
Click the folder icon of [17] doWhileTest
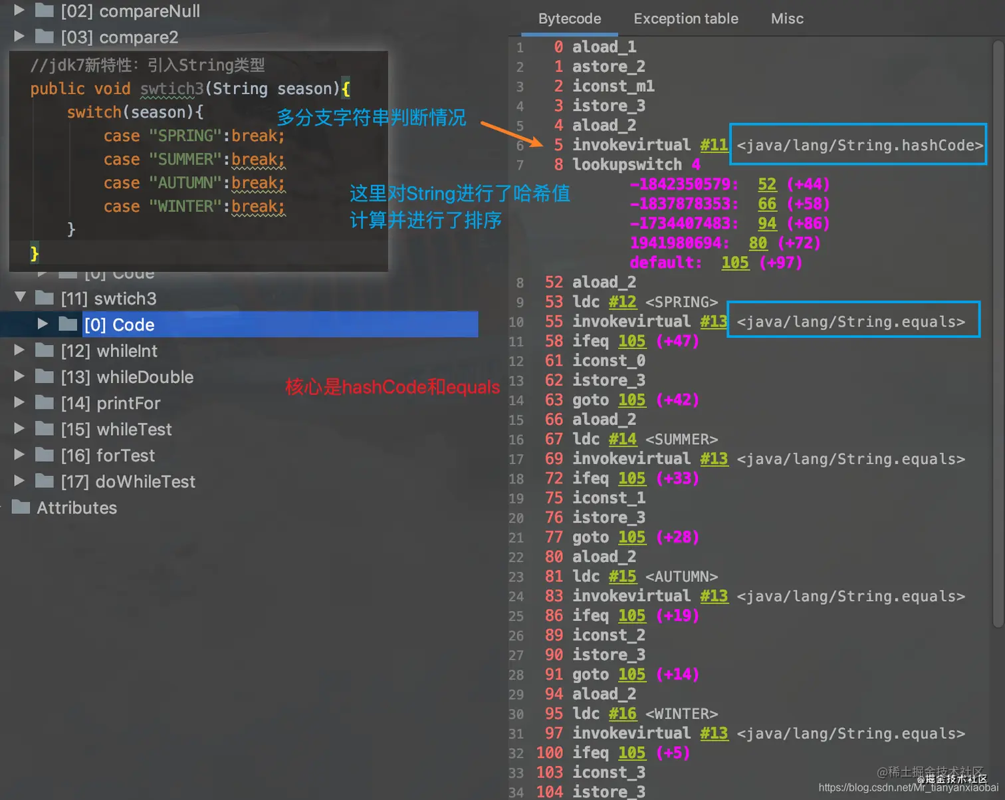point(44,481)
